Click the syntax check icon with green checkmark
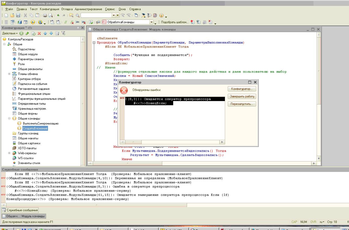 point(91,22)
